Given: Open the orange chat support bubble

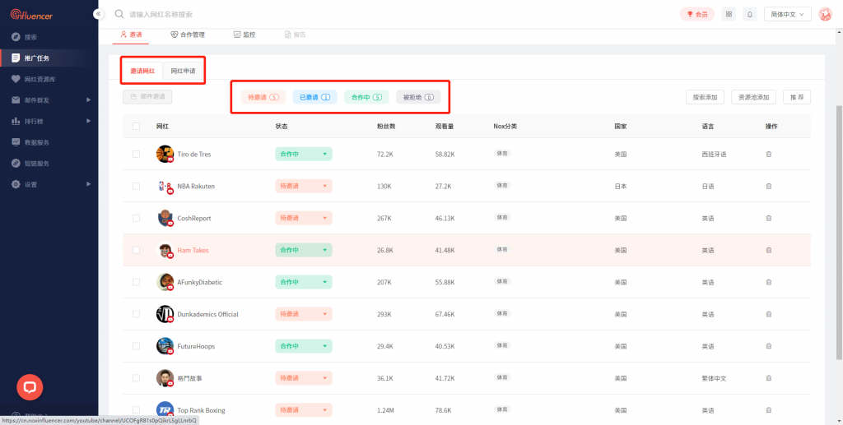Looking at the screenshot, I should [30, 386].
